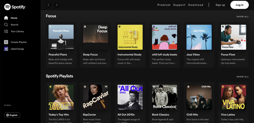
Task: Click Sign up
Action: pos(220,5)
